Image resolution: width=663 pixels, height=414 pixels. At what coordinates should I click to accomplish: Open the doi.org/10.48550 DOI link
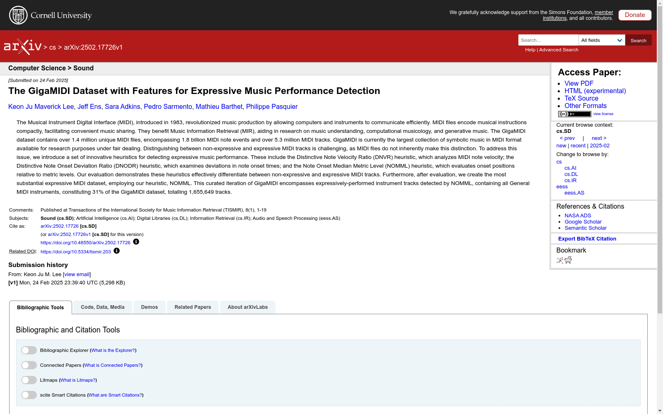click(85, 243)
